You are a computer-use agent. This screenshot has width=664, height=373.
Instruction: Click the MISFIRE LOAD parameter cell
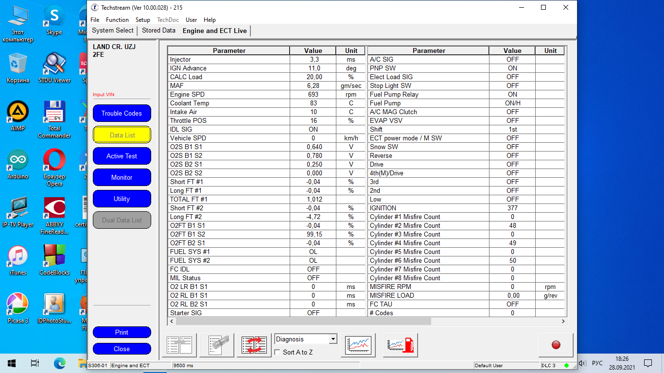pos(428,295)
